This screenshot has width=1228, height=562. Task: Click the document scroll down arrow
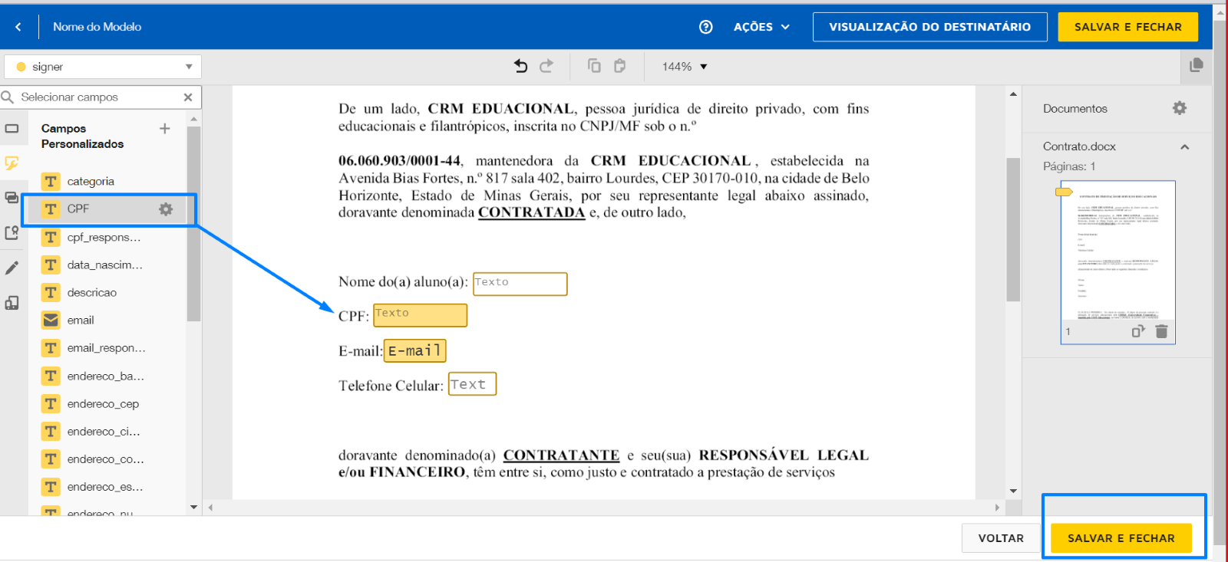[x=1013, y=491]
